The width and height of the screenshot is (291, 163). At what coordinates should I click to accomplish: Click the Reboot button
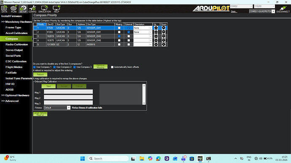(x=40, y=74)
